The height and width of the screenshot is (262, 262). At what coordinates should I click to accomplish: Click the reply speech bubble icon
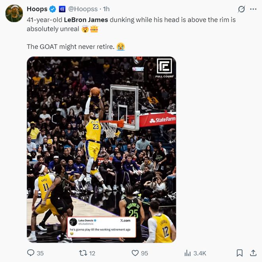point(31,253)
